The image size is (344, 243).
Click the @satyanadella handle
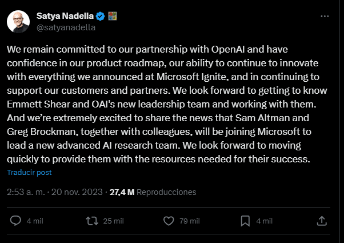(x=65, y=27)
